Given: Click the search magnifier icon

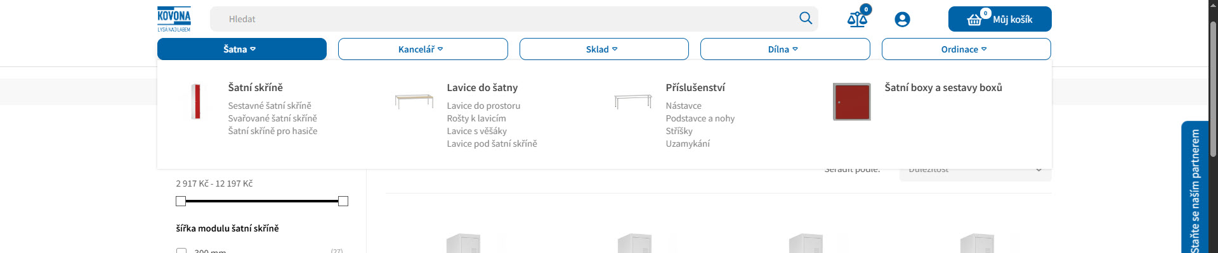Looking at the screenshot, I should pyautogui.click(x=806, y=18).
